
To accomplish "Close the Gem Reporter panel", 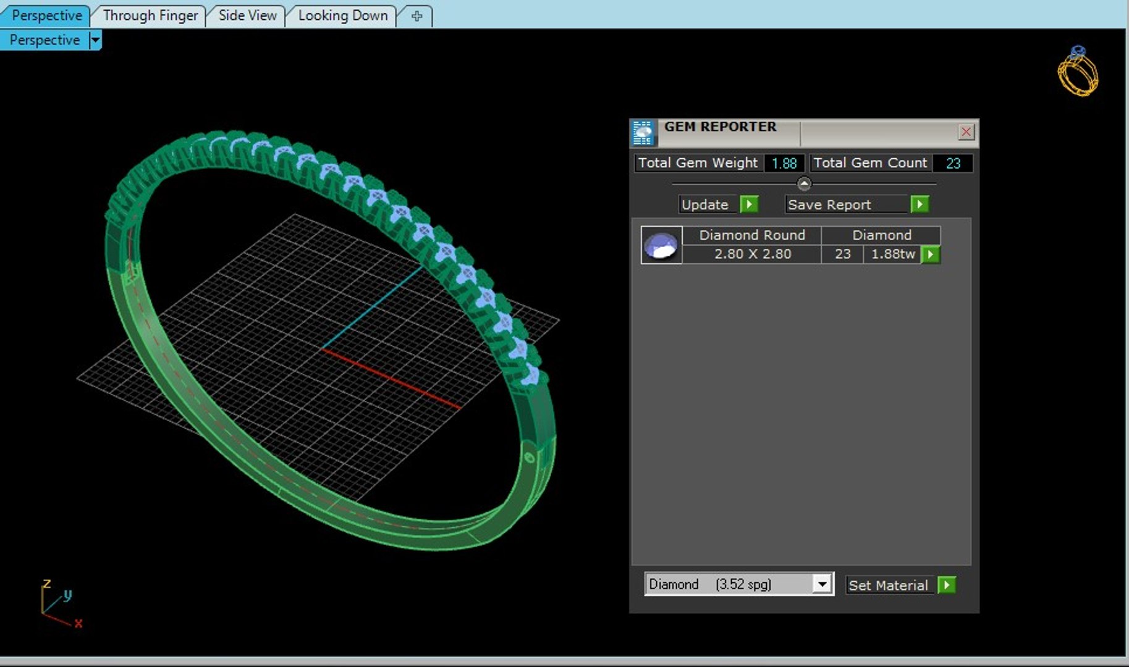I will coord(966,132).
